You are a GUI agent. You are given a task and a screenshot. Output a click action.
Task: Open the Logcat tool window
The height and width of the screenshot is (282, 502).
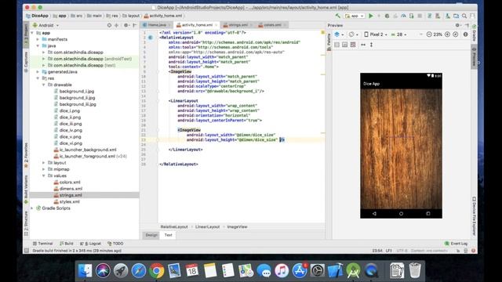point(91,244)
